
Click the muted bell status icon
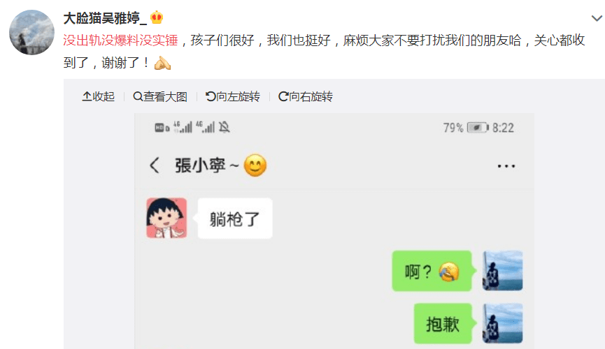tap(225, 127)
